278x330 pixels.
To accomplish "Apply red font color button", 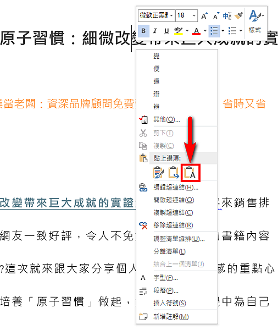I will [x=196, y=31].
